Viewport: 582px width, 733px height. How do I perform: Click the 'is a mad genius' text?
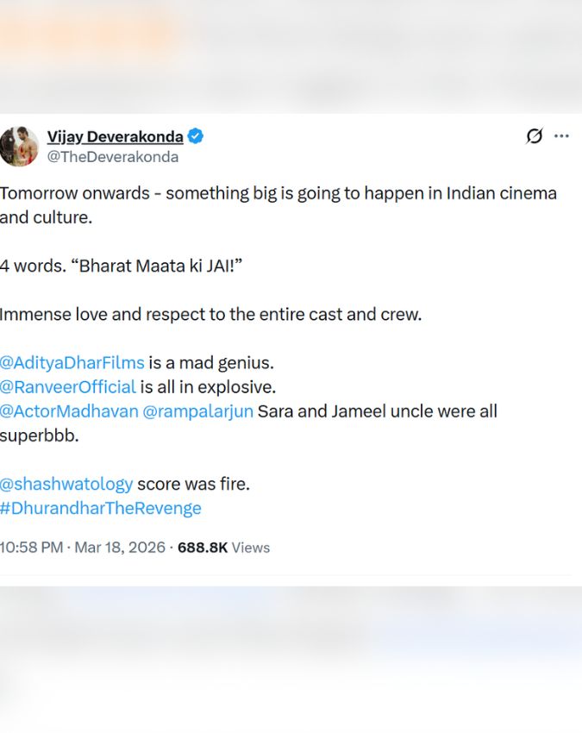(x=211, y=363)
